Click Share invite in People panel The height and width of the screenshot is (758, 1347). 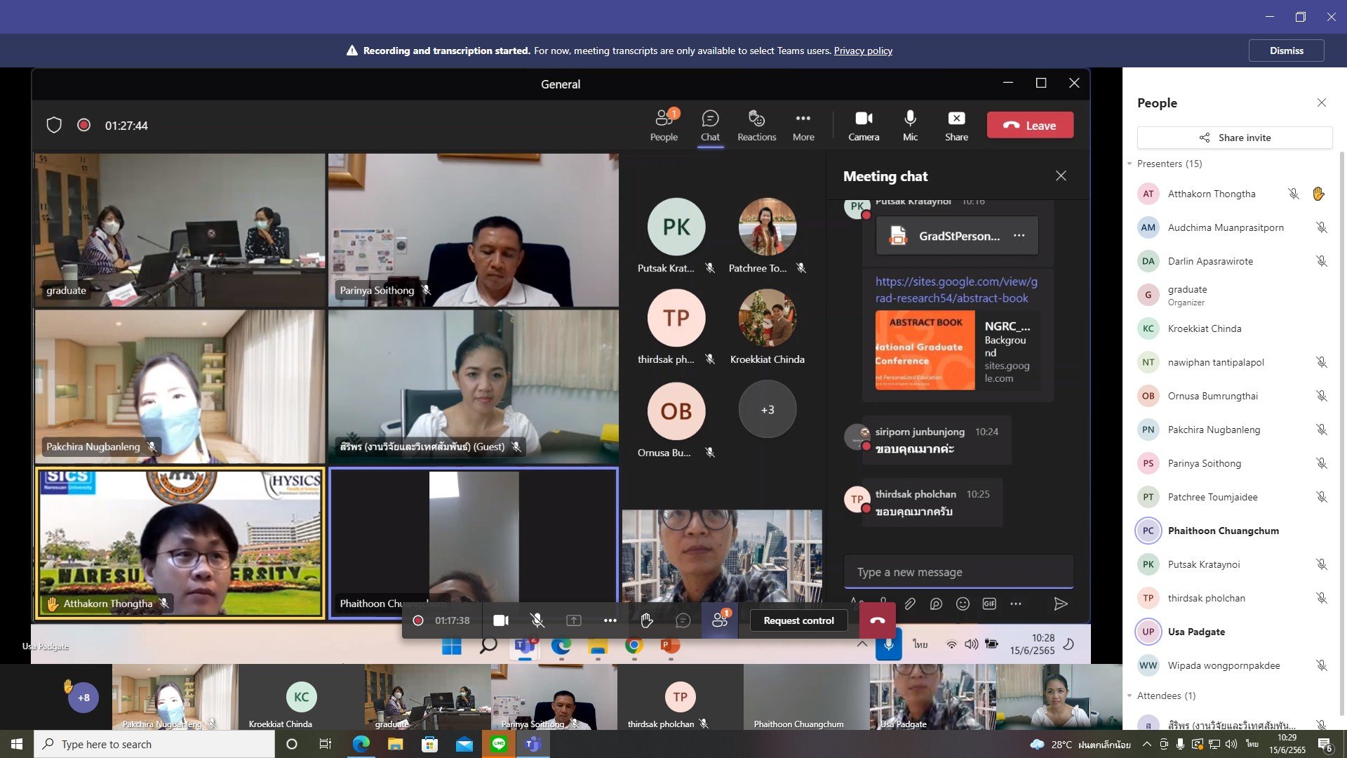coord(1234,138)
